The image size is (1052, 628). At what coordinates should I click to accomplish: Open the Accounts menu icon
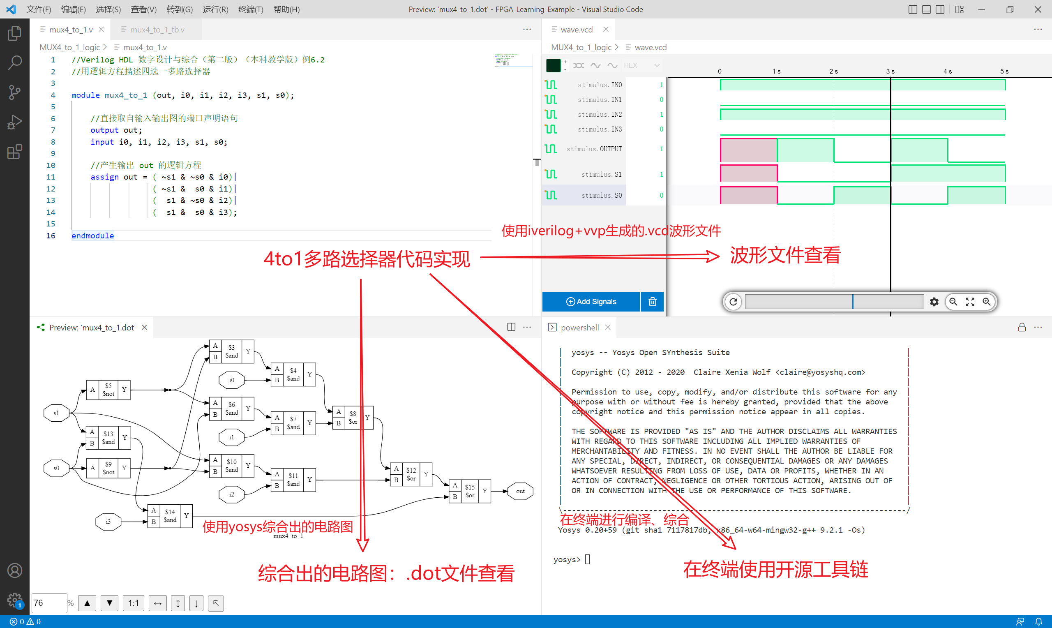tap(15, 570)
